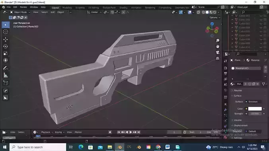Screen dimensions: 269x151
Task: Click the pan view hand icon
Action: 218,46
